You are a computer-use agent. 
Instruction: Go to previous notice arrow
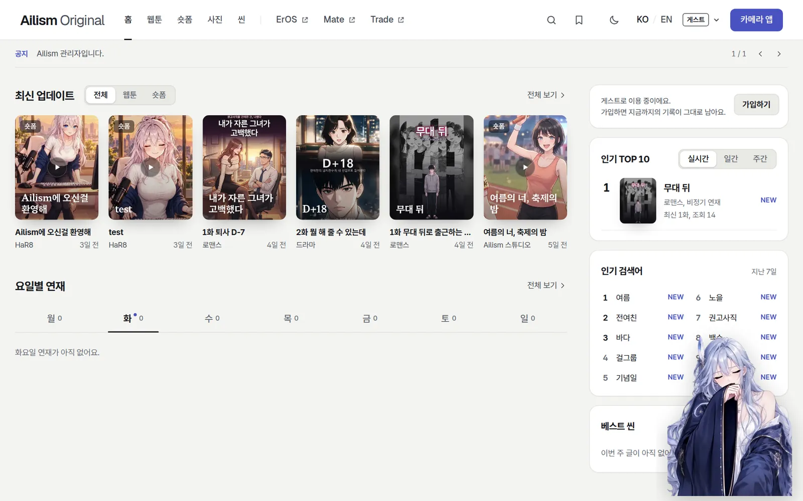[x=760, y=54]
